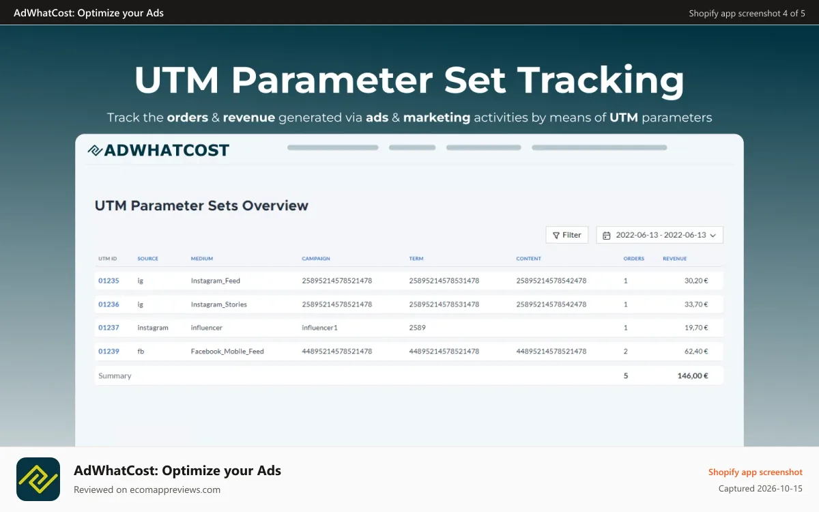Sort by MEDIUM column header

pos(202,259)
